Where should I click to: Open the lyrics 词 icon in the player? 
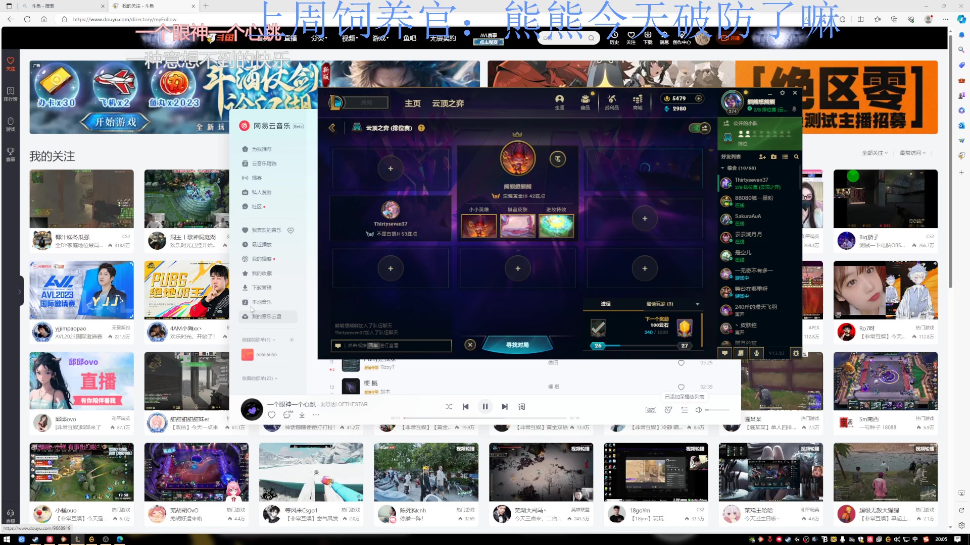pyautogui.click(x=521, y=407)
